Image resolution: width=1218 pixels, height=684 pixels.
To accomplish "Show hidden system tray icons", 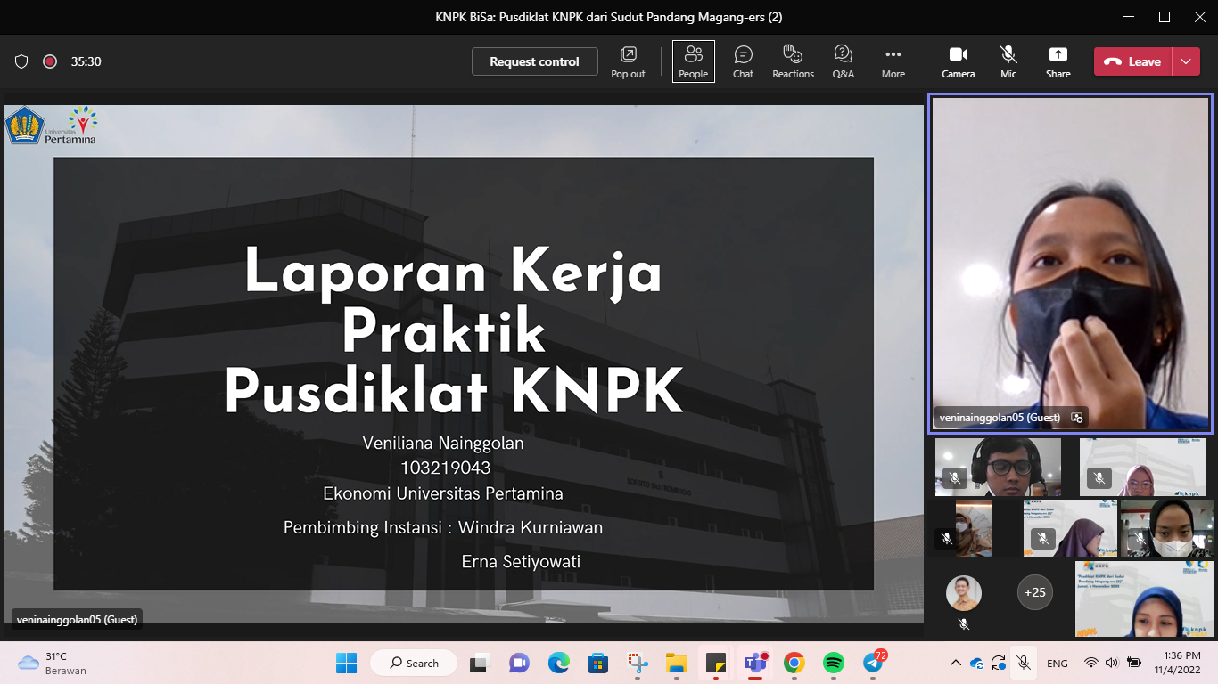I will 956,663.
